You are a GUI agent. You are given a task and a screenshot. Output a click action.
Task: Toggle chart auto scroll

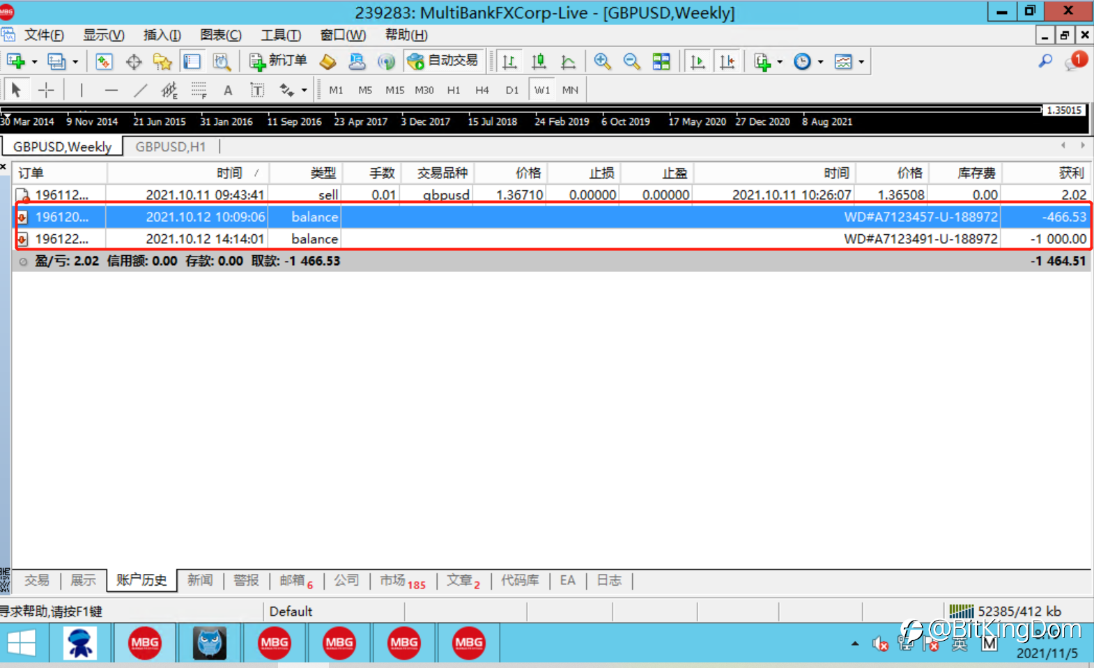click(697, 61)
